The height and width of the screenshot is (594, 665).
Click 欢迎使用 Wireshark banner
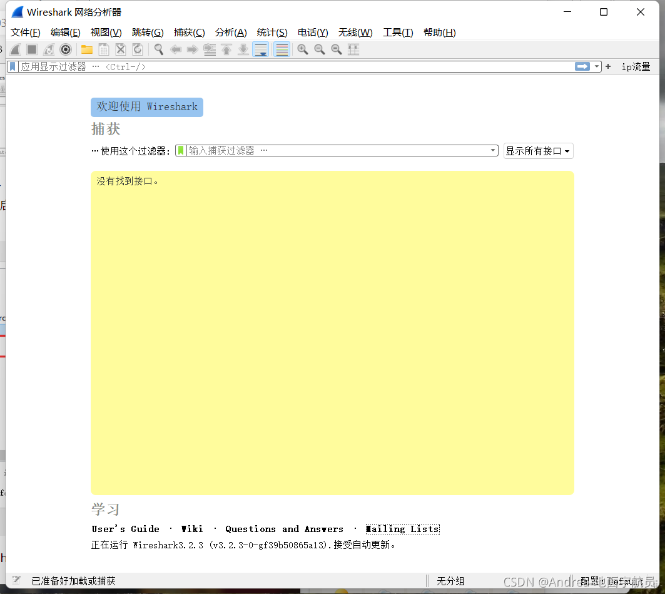click(x=147, y=107)
